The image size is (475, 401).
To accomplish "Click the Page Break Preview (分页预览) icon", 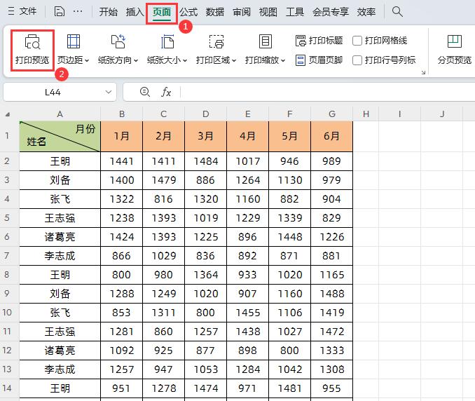I will click(x=454, y=42).
